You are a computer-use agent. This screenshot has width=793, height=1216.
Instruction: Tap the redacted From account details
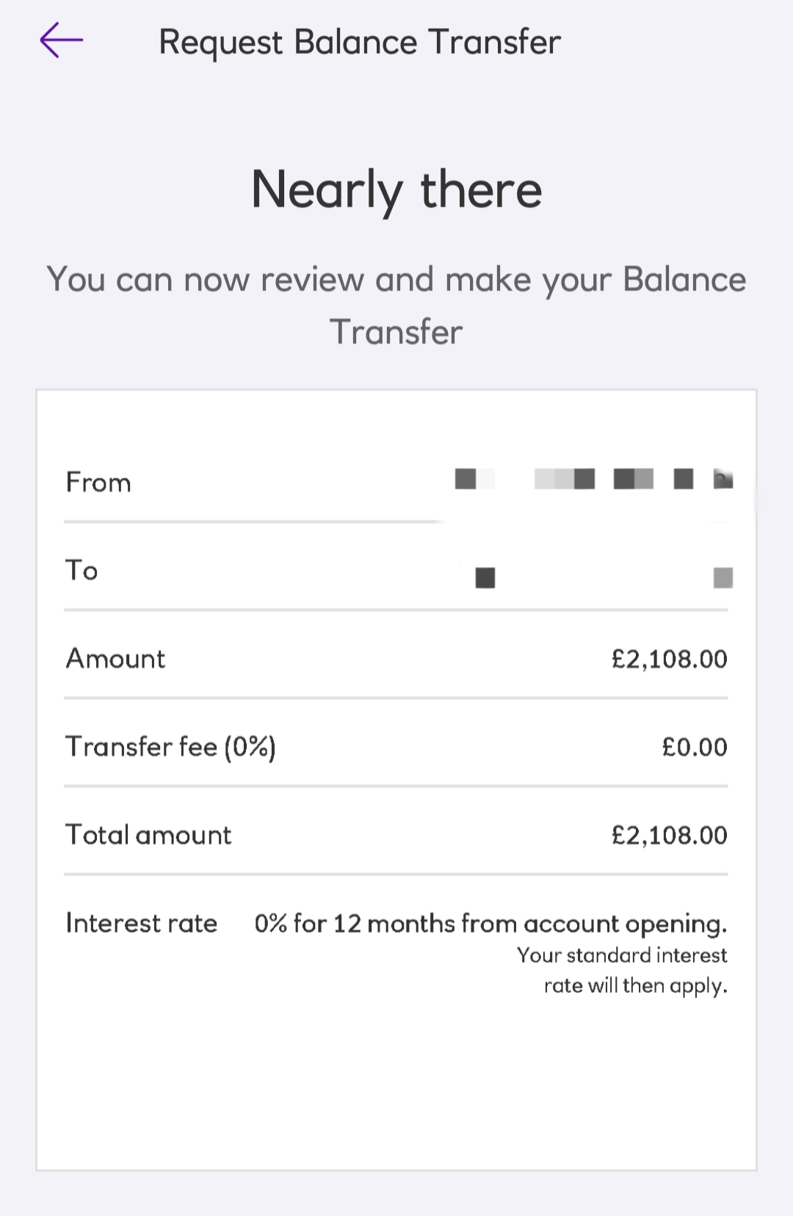coord(594,479)
